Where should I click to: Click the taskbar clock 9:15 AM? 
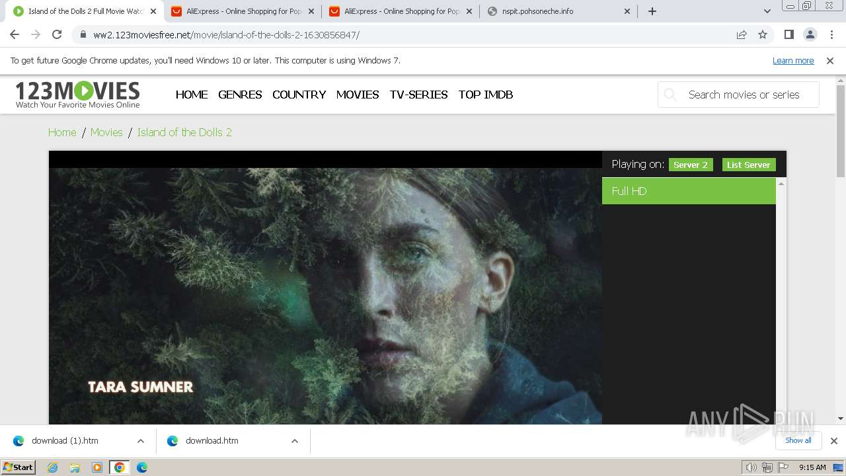click(812, 467)
